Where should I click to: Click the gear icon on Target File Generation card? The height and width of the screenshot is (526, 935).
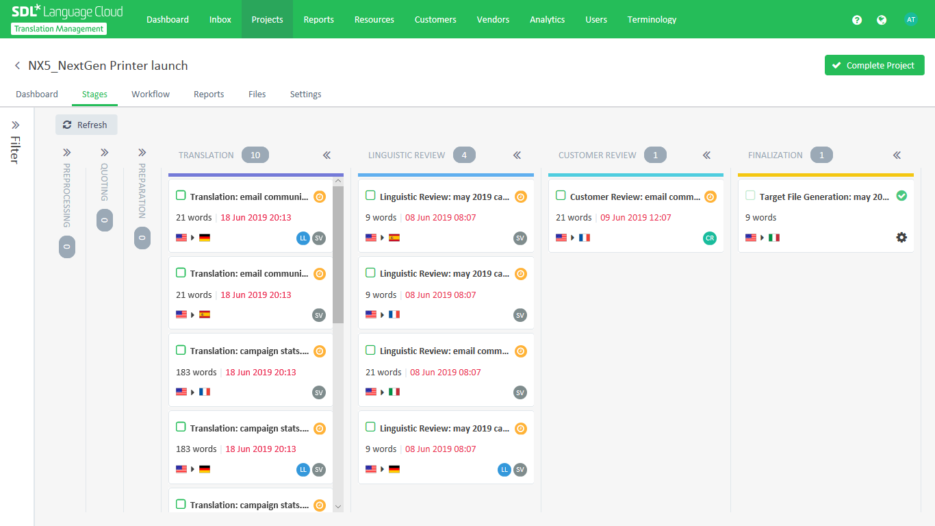pos(901,238)
